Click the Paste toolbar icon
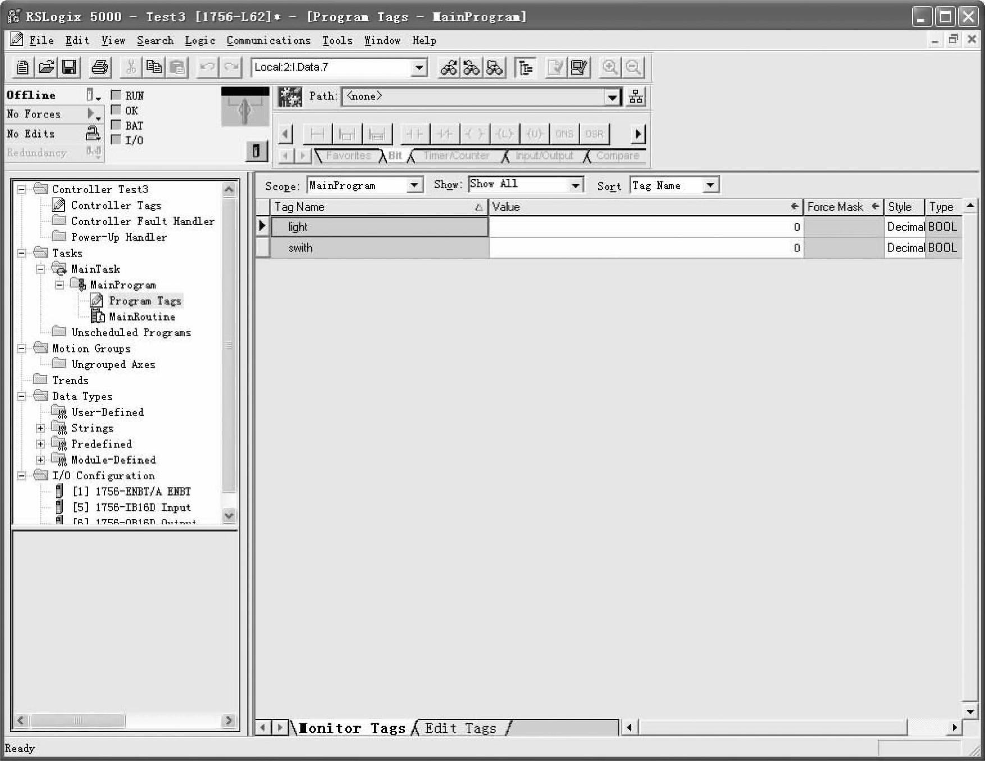 point(177,67)
